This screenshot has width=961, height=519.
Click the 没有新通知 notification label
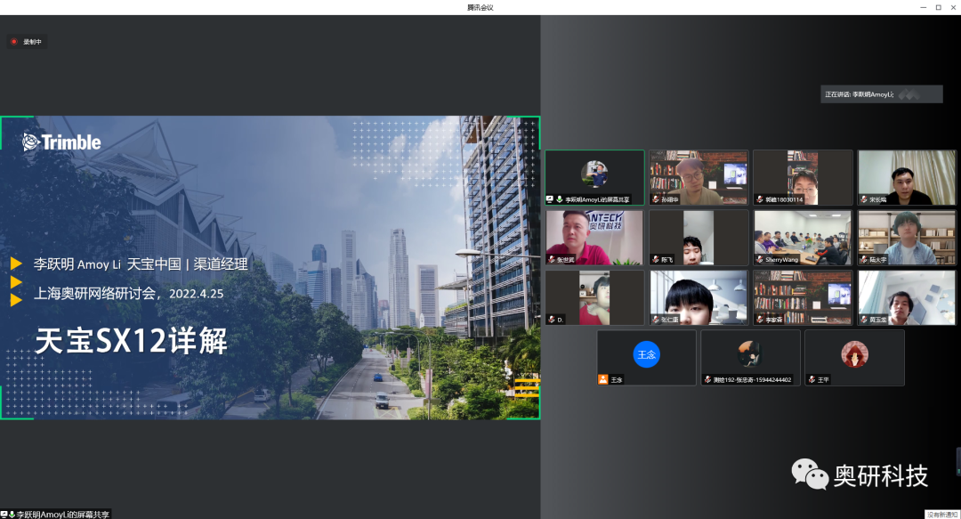pos(942,515)
